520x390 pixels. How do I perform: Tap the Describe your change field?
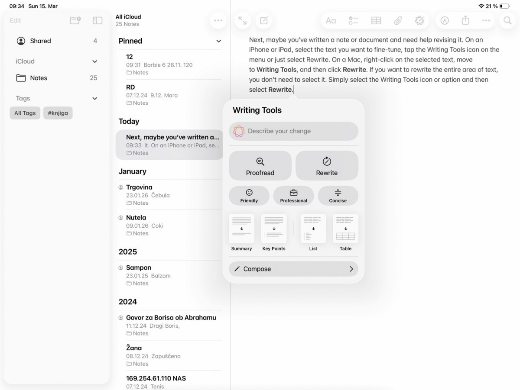(x=293, y=131)
